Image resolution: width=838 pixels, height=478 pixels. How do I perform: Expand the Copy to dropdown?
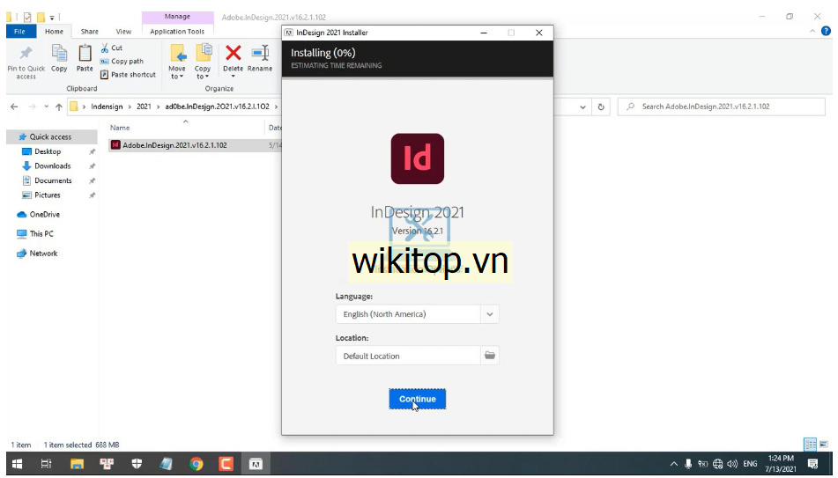[x=203, y=77]
